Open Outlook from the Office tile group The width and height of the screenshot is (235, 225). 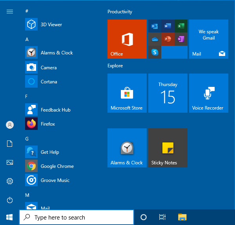tap(155, 26)
